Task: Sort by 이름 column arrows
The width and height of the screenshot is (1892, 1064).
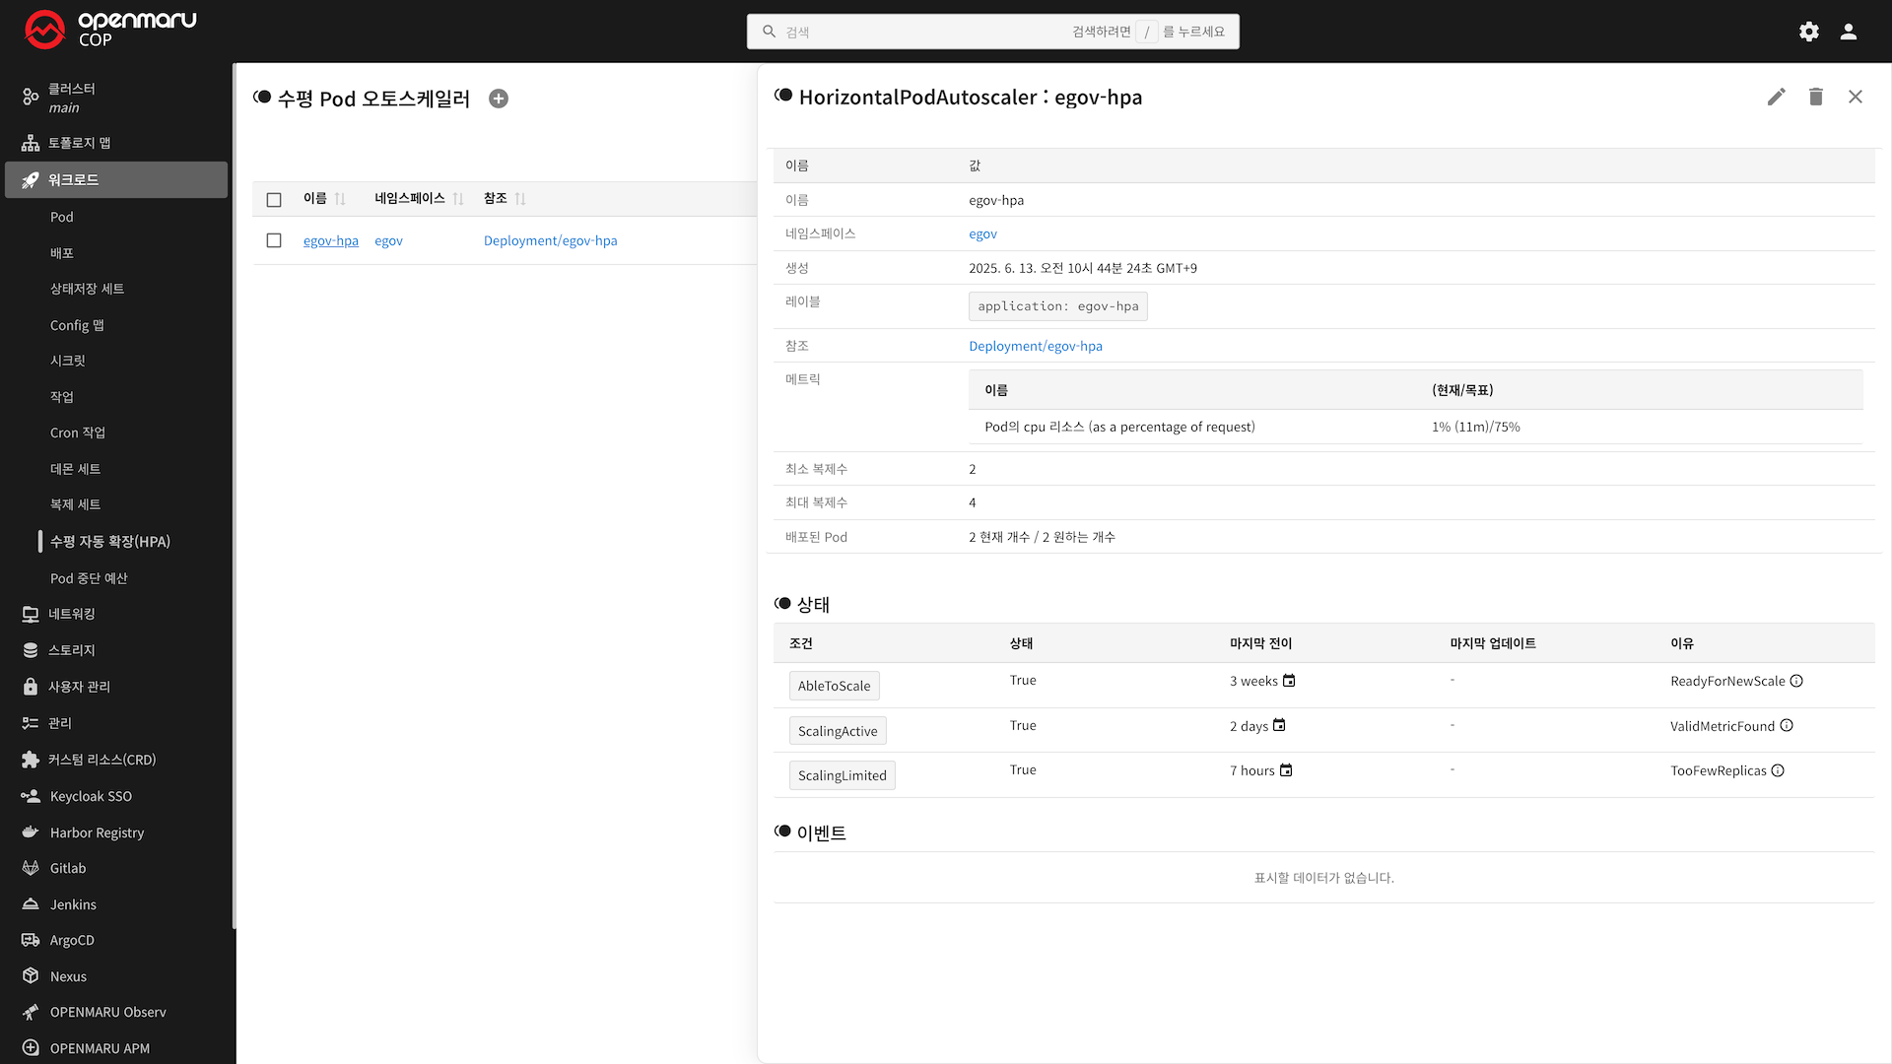Action: pos(340,199)
